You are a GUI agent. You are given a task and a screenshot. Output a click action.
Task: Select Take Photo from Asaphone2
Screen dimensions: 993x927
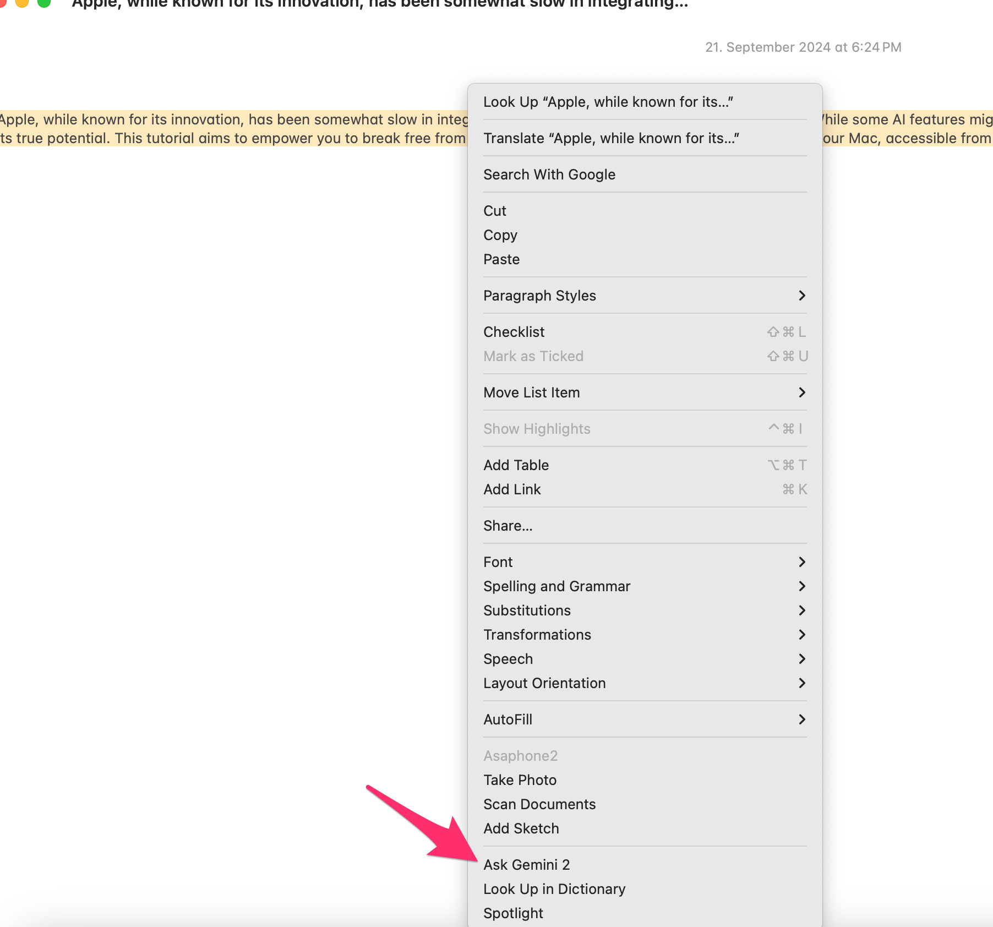645,780
